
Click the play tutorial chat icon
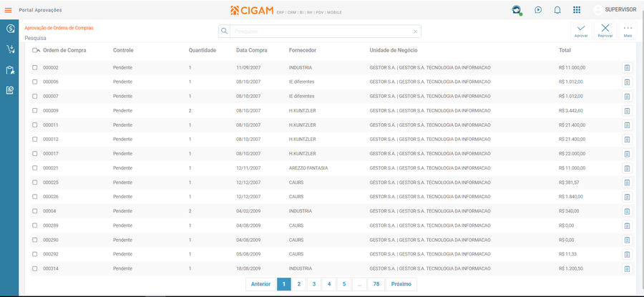click(538, 10)
